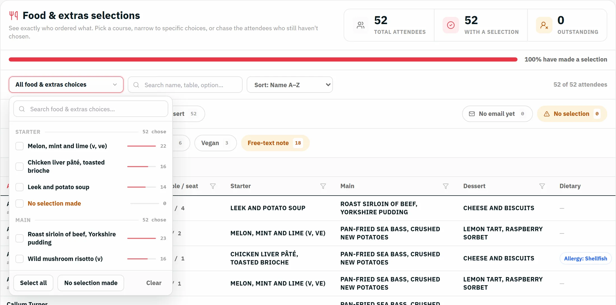Check Wild mushroom risotto (v)
Image resolution: width=616 pixels, height=305 pixels.
[19, 259]
